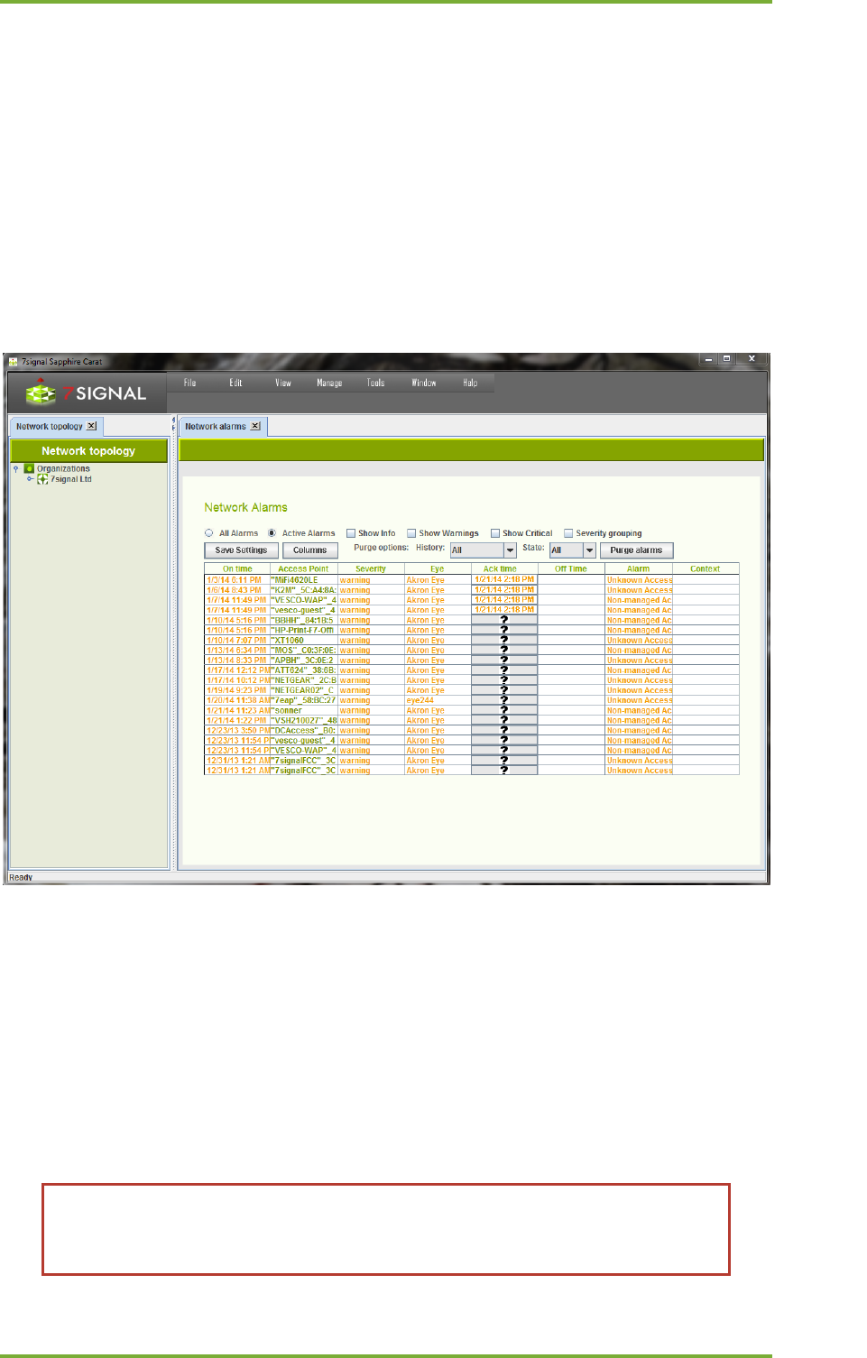Acknowledge the BBHH alarm question mark
867x1358 pixels.
tap(504, 620)
